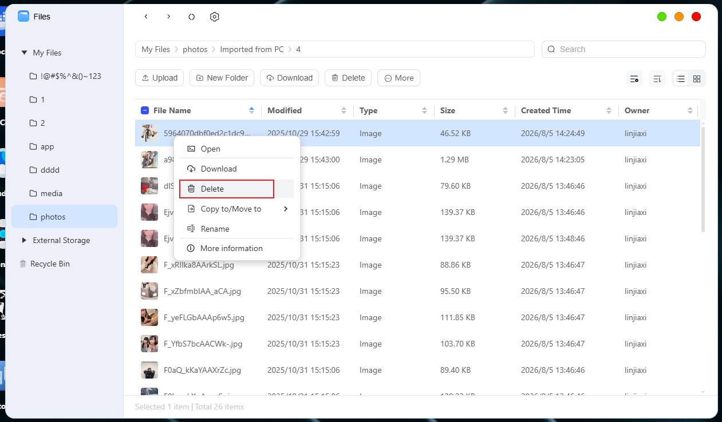The height and width of the screenshot is (422, 722).
Task: Expand the External Storage tree arrow
Action: [24, 240]
